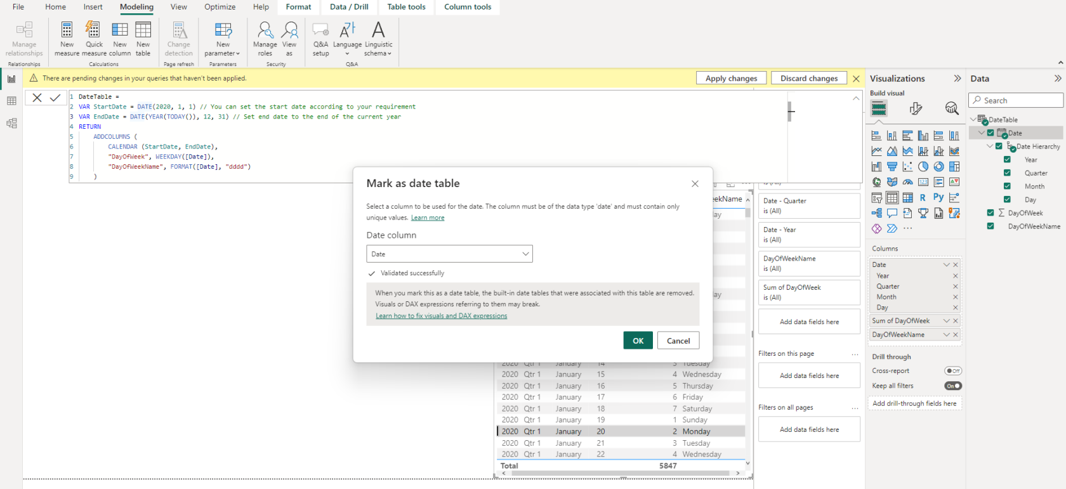Image resolution: width=1066 pixels, height=489 pixels.
Task: Select the Q&A speech bubble visual
Action: click(892, 213)
